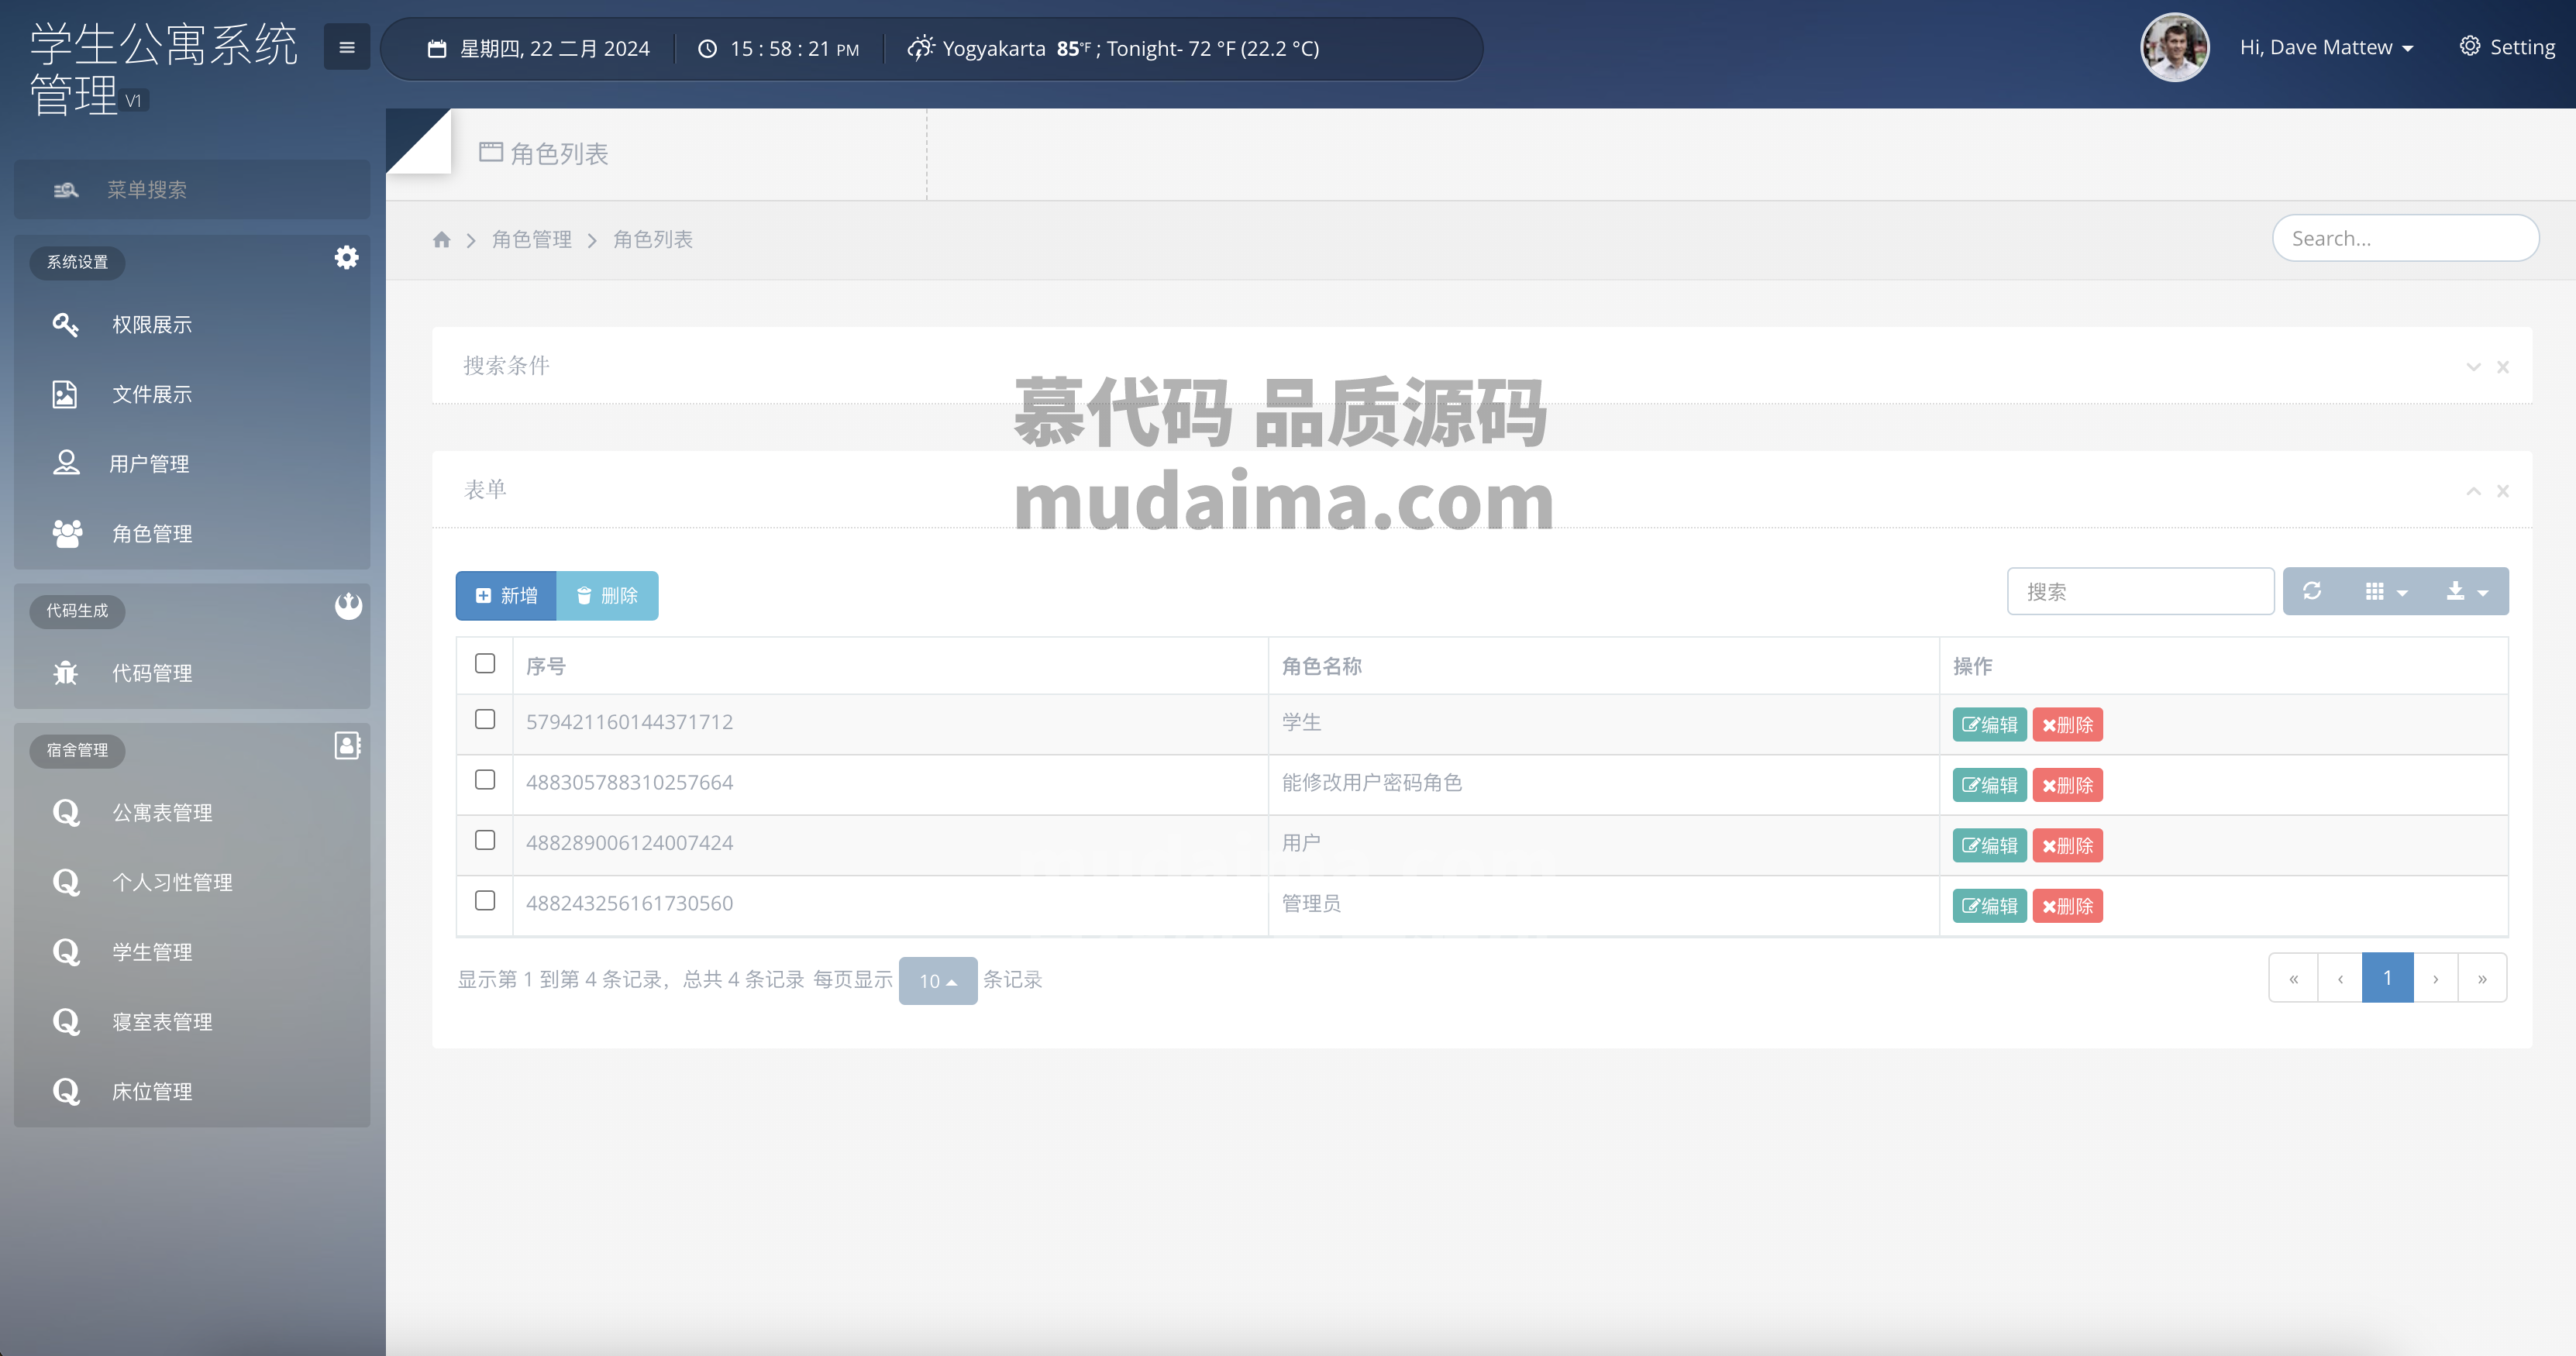Delete the 用户 role row
2576x1356 pixels.
click(2067, 846)
